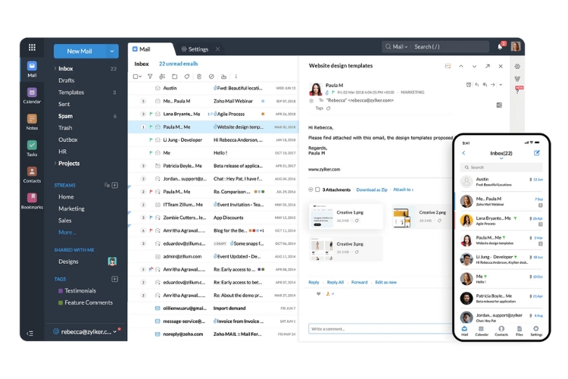Image resolution: width=568 pixels, height=379 pixels.
Task: Open the Bookmarks module in sidebar
Action: click(32, 202)
